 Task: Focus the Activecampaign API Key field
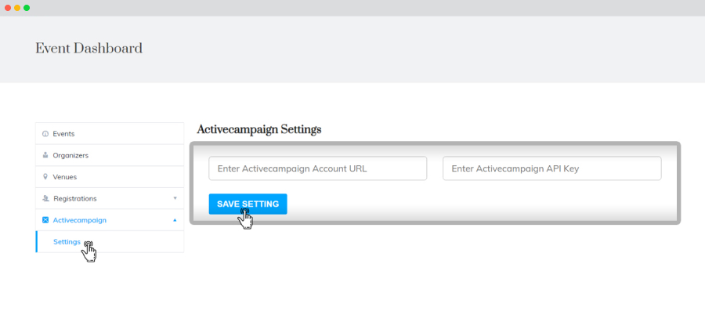point(551,168)
